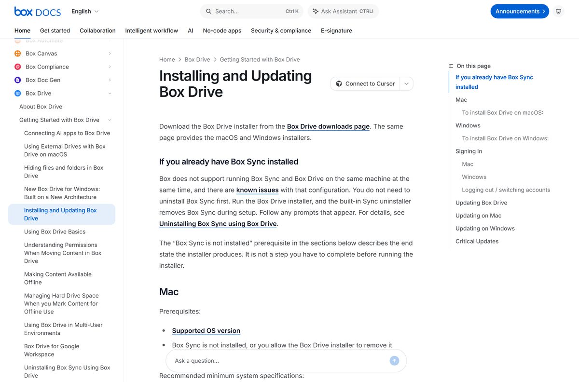Image resolution: width=579 pixels, height=382 pixels.
Task: Click the send question arrow button
Action: pyautogui.click(x=394, y=361)
